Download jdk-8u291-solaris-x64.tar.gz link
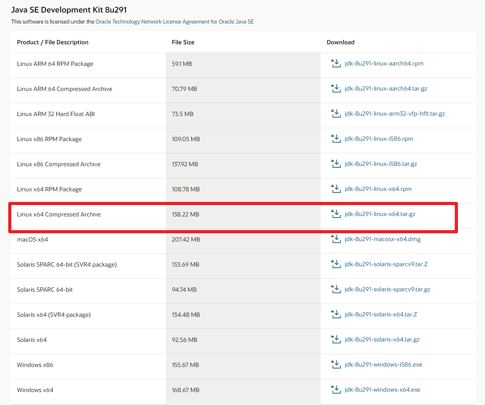The image size is (485, 405). [382, 340]
